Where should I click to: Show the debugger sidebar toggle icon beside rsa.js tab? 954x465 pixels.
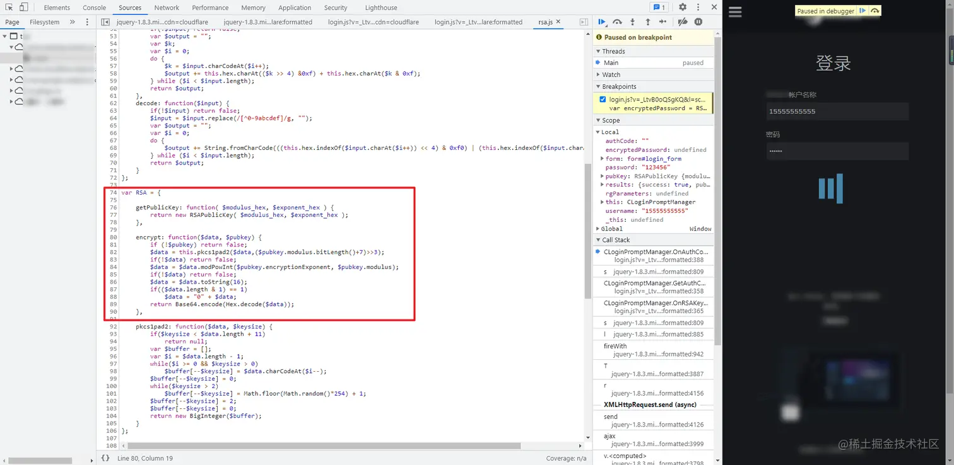pyautogui.click(x=584, y=22)
